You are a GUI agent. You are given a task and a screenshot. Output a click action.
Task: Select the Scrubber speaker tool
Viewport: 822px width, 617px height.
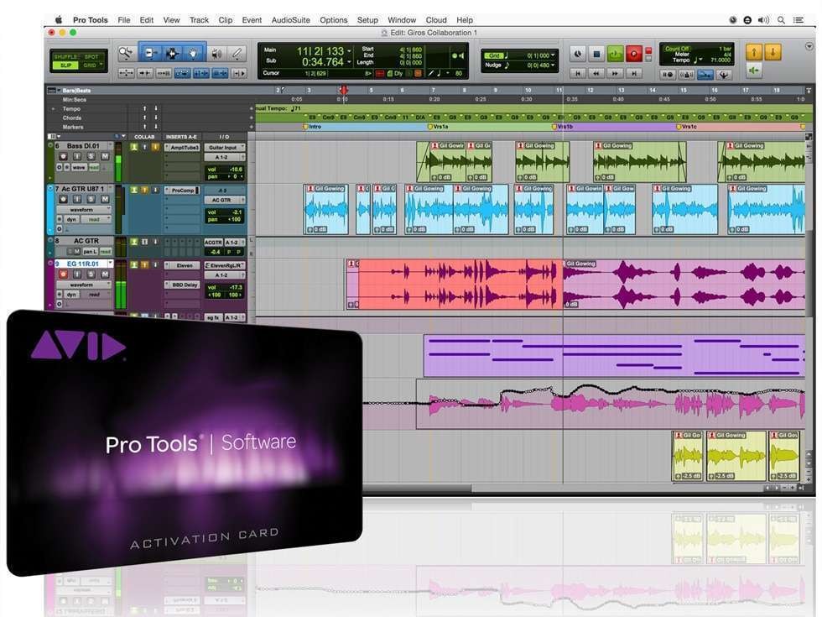coord(216,53)
